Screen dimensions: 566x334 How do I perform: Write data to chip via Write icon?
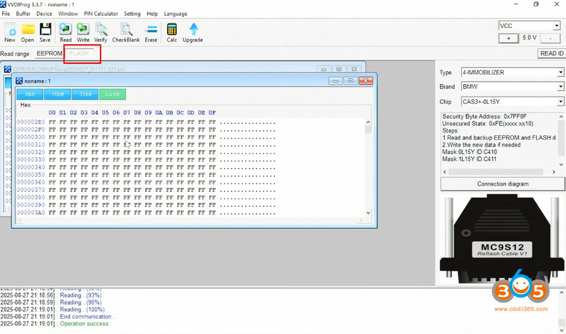(83, 32)
